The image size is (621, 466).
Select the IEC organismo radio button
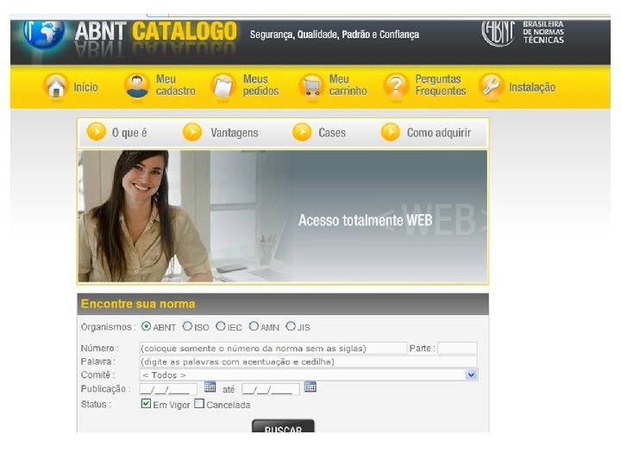click(x=221, y=326)
